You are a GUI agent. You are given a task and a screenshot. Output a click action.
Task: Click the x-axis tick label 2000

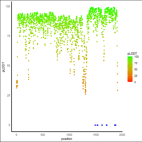click(x=122, y=135)
